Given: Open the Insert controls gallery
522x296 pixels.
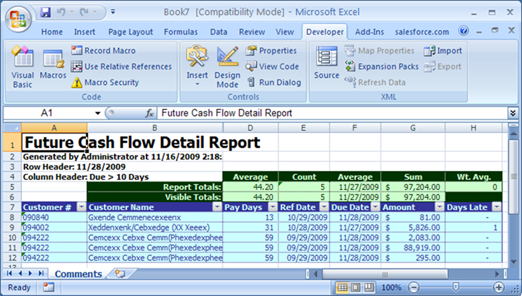Looking at the screenshot, I should pyautogui.click(x=197, y=66).
